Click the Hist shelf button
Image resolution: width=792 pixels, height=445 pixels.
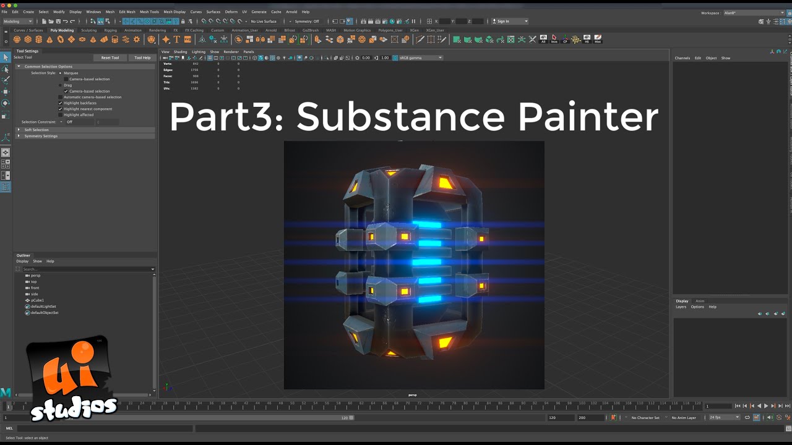click(x=598, y=40)
